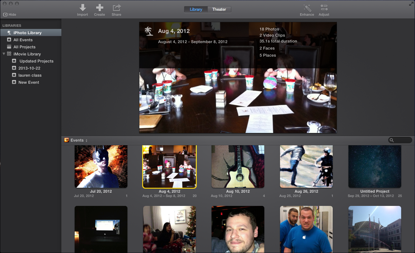This screenshot has height=253, width=415.
Task: Click '18 Photos' in preview info
Action: (x=269, y=29)
